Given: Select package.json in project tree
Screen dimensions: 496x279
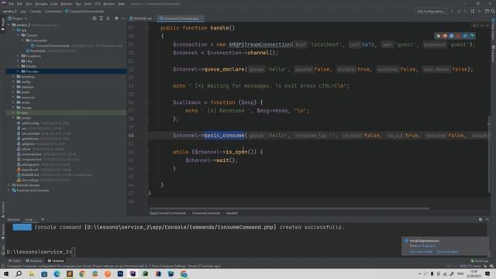Looking at the screenshot, I should click(30, 164).
